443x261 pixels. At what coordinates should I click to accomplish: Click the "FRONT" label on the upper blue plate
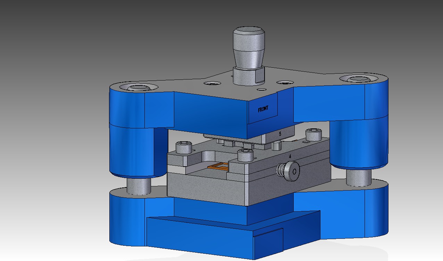click(x=263, y=109)
